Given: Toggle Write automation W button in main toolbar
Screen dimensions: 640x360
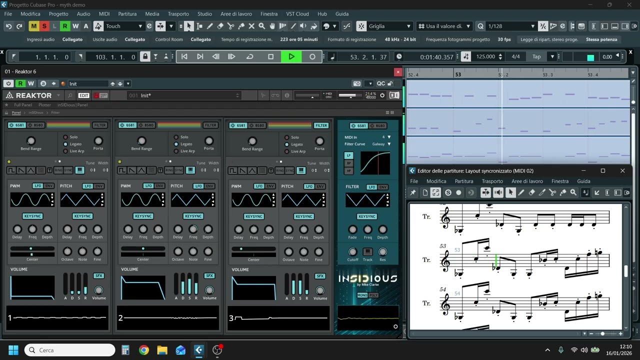Looking at the screenshot, I should coord(75,26).
